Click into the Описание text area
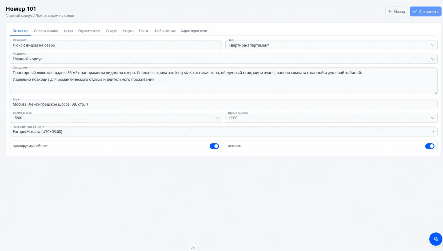443x251 pixels. click(x=224, y=81)
